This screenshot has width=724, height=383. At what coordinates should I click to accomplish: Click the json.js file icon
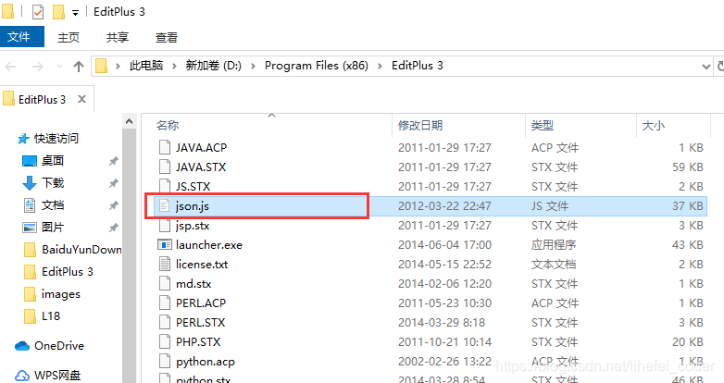[x=165, y=205]
